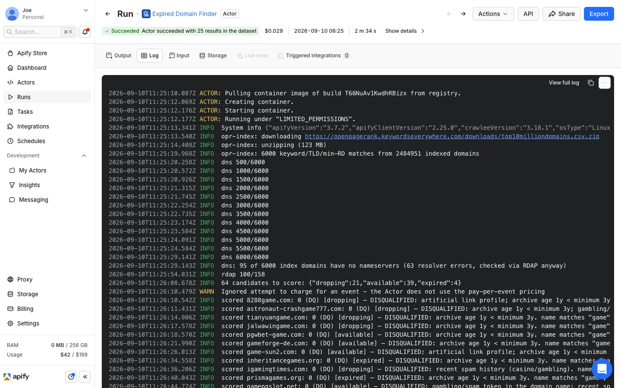Open Settings in the sidebar

47,323
